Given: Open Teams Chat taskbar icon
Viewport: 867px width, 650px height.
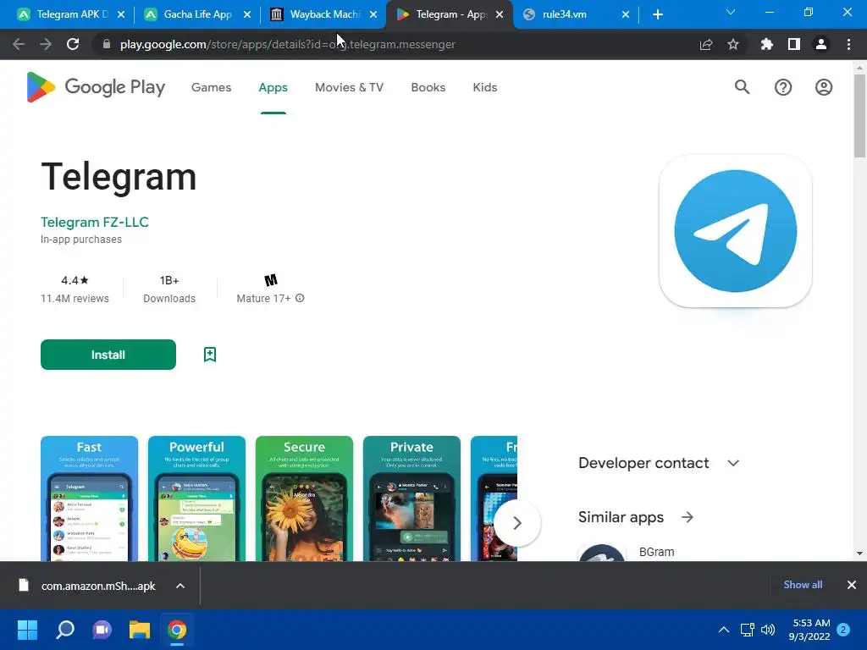Looking at the screenshot, I should [x=102, y=630].
